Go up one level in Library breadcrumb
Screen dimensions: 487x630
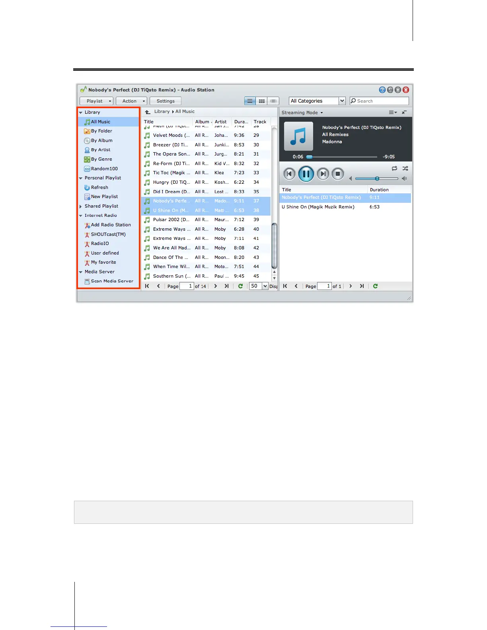click(x=148, y=112)
